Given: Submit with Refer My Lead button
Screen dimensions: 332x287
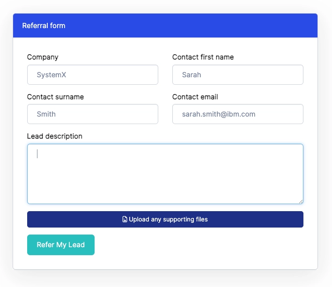Looking at the screenshot, I should pos(61,245).
